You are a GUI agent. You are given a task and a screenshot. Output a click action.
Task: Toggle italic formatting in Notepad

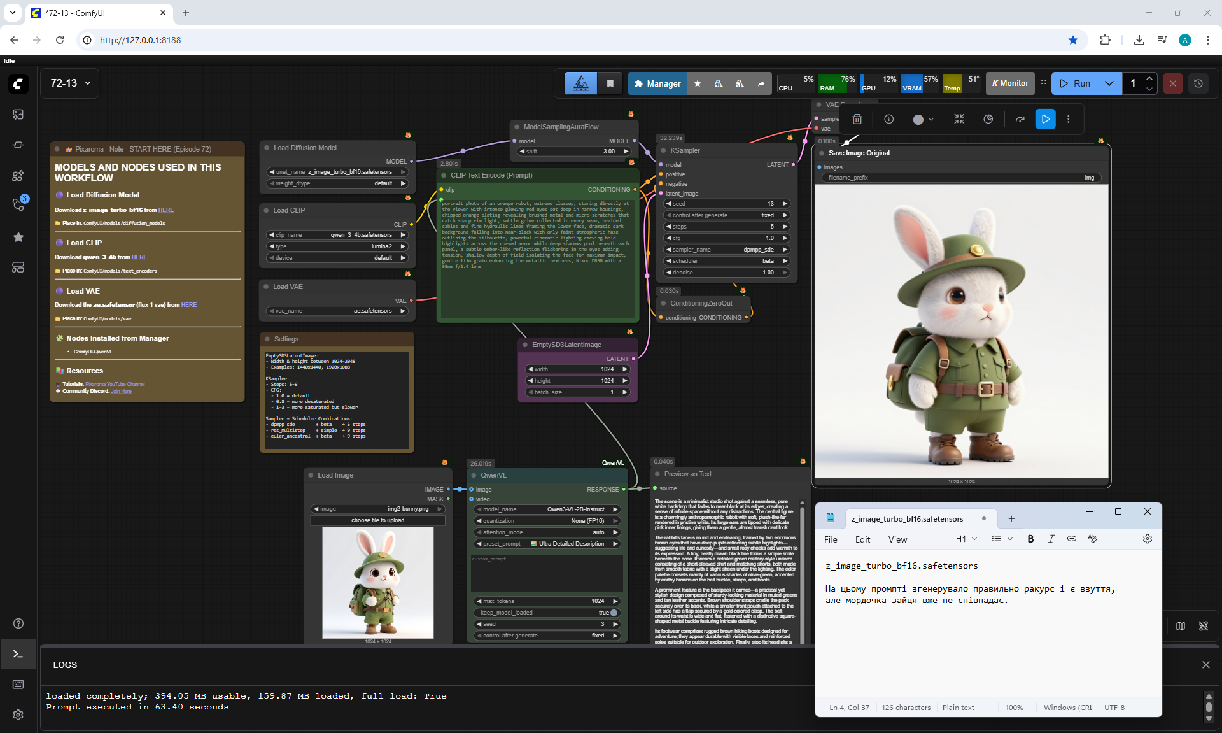1051,539
